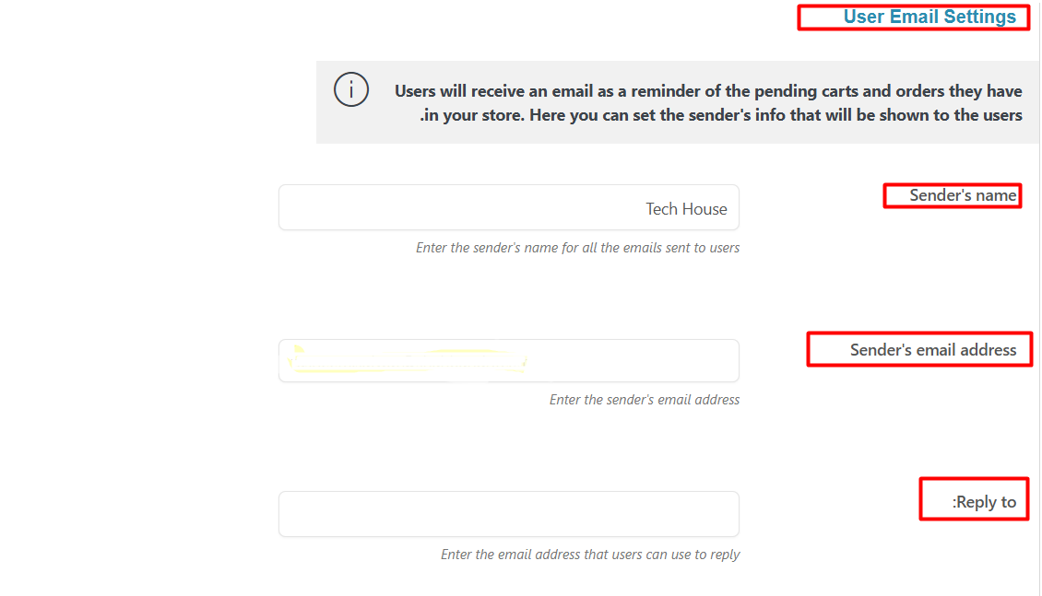The image size is (1042, 596).
Task: Click the Tech House text in field
Action: [686, 209]
